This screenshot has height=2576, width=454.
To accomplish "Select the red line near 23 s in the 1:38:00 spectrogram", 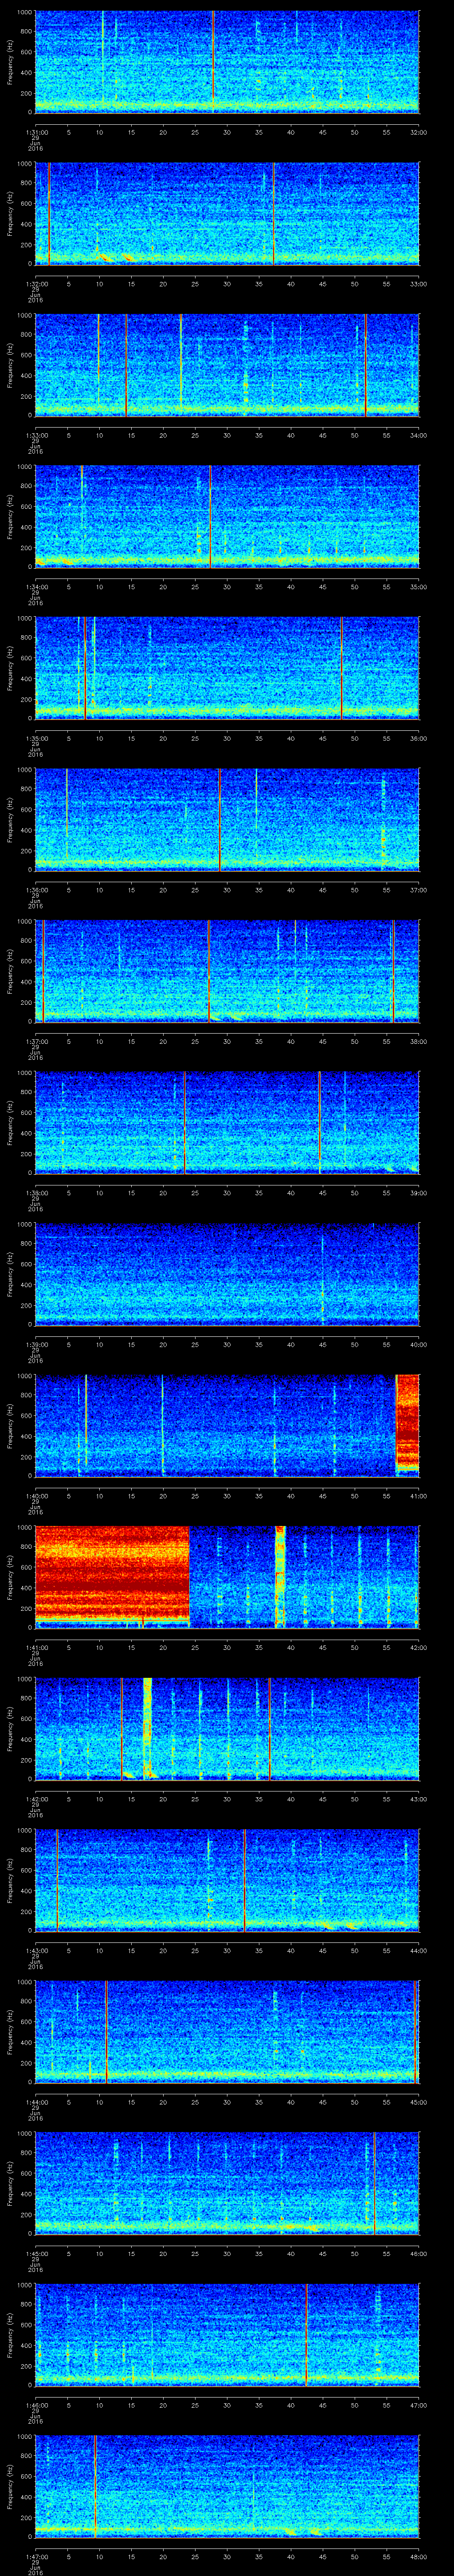I will coord(184,1123).
